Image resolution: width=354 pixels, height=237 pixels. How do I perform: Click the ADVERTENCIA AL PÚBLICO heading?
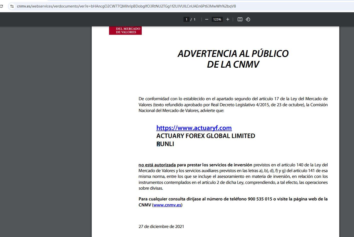[233, 54]
